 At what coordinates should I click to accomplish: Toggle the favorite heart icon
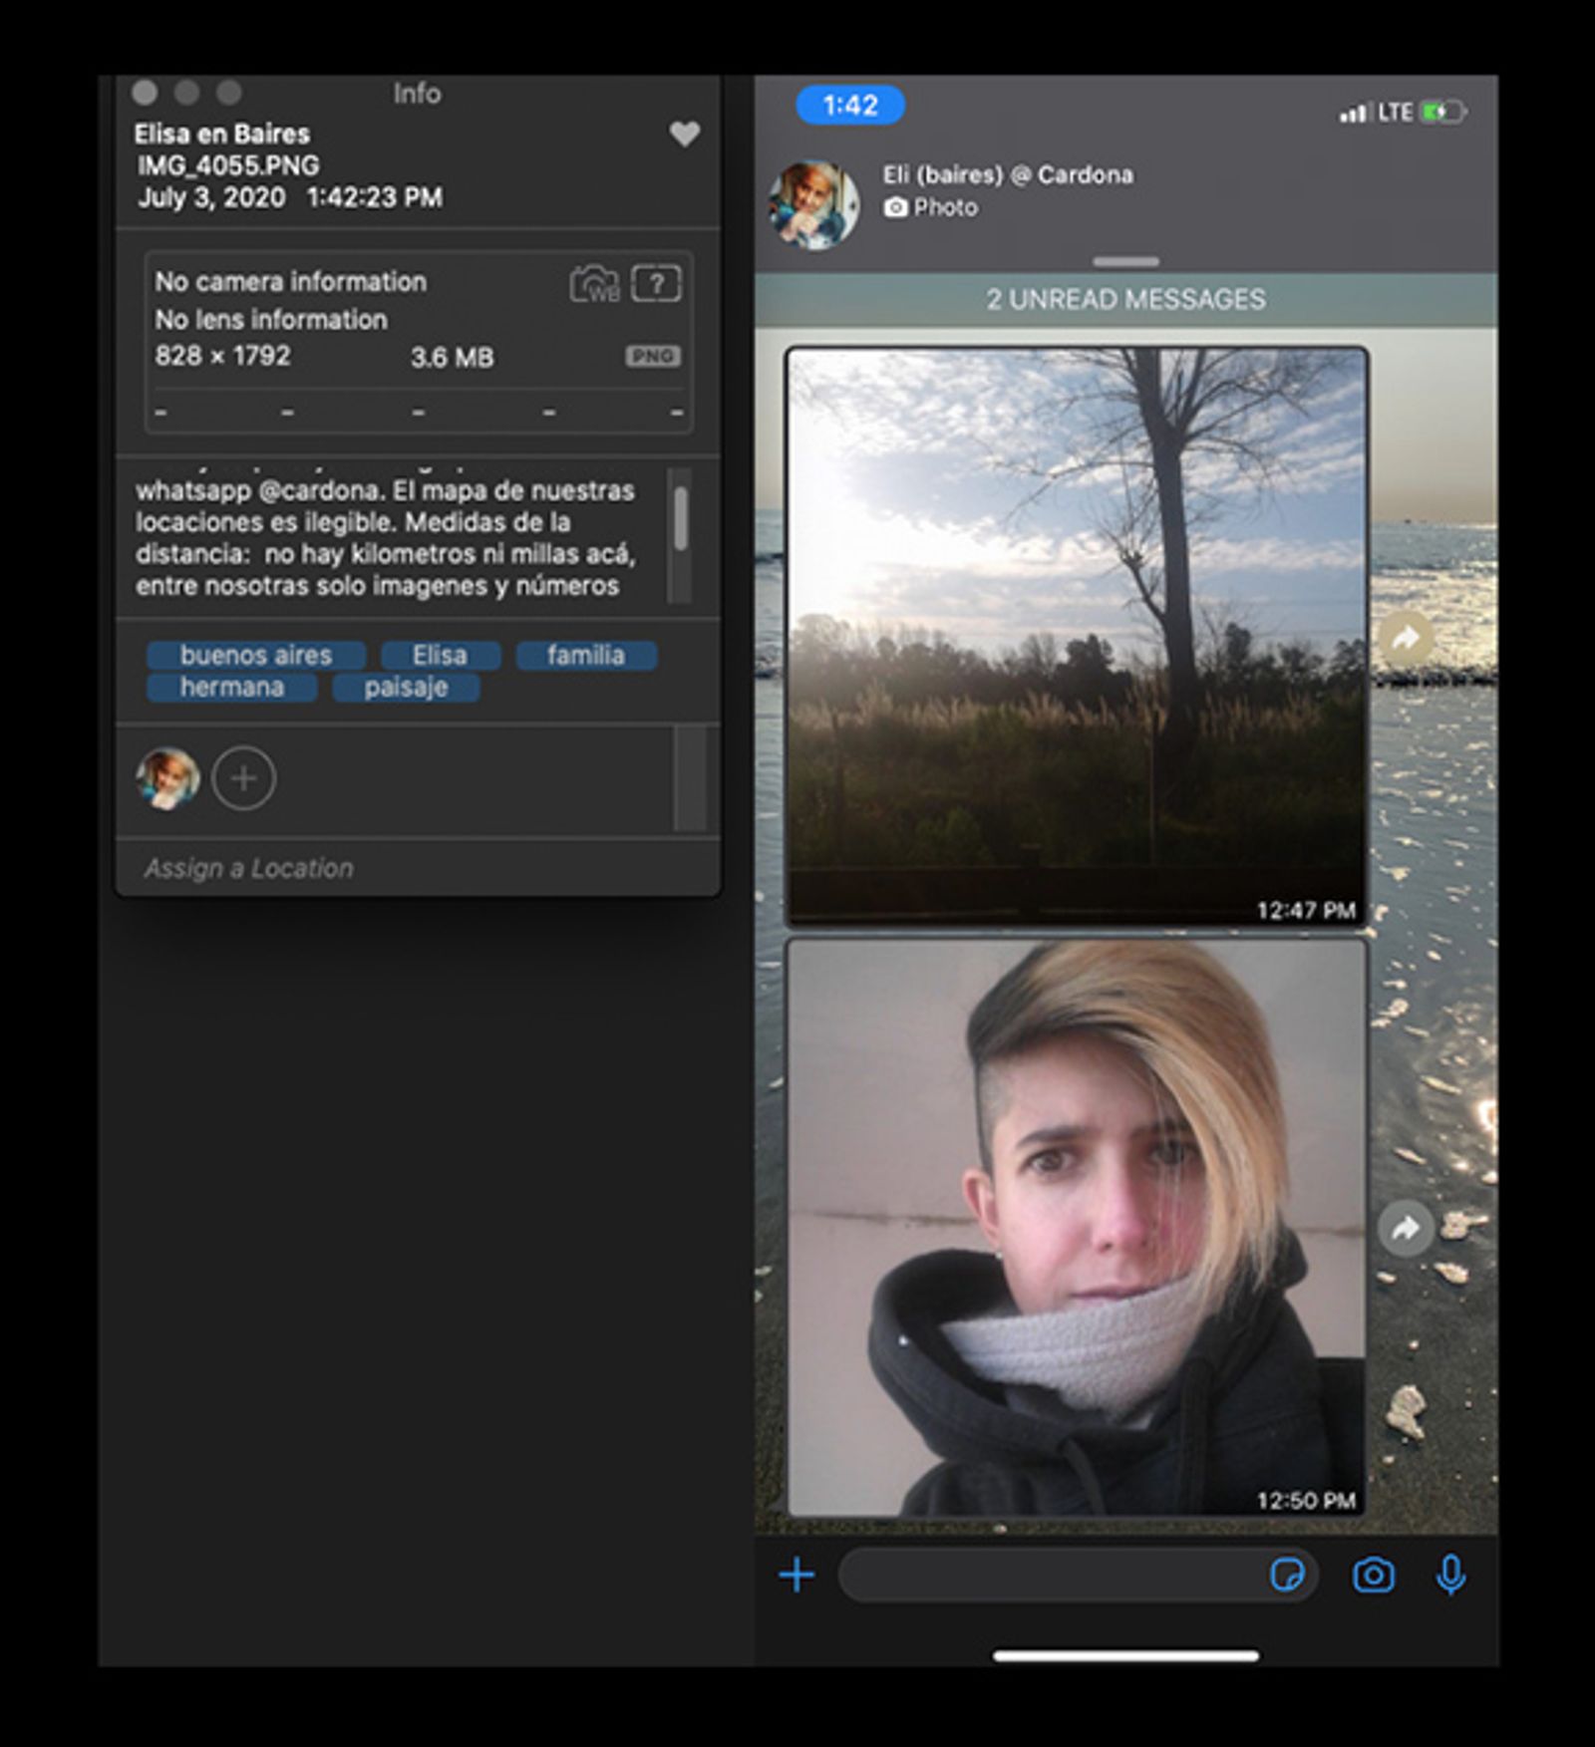point(684,134)
